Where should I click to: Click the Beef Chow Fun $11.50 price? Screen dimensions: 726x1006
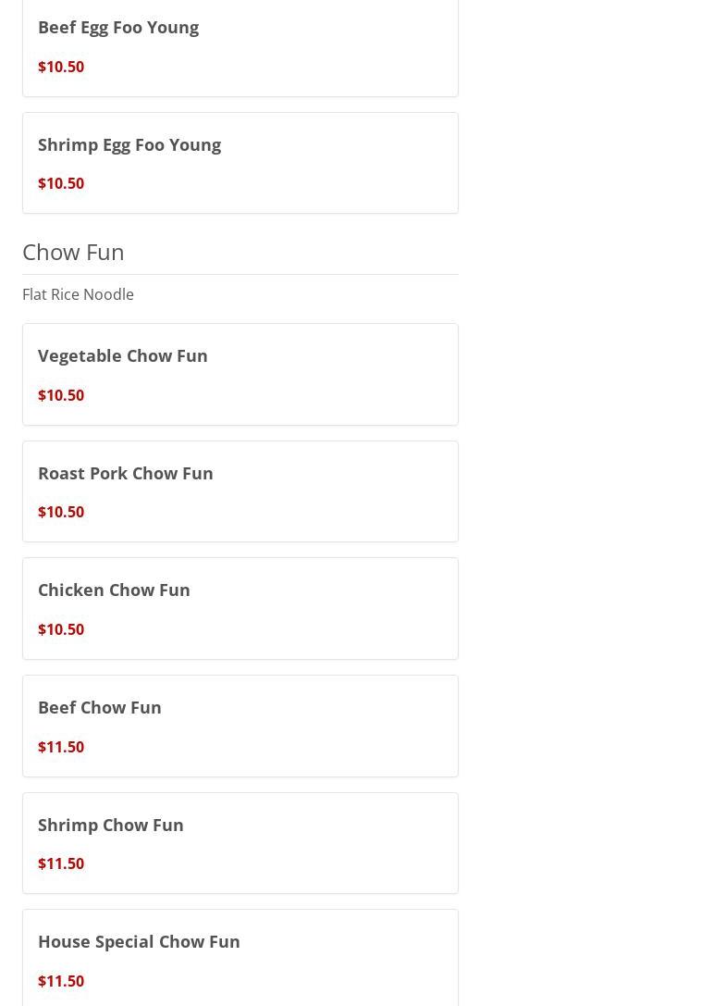[x=61, y=747]
